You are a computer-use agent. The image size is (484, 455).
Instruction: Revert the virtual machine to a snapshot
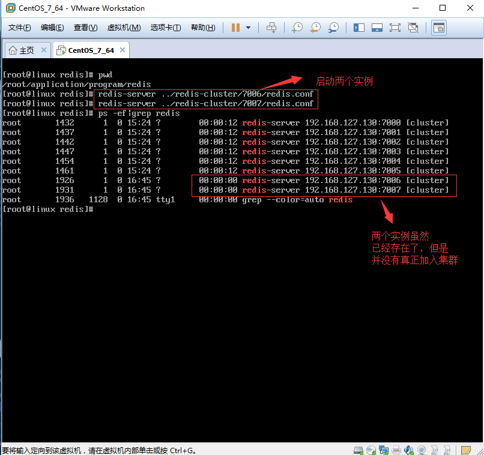pos(315,28)
